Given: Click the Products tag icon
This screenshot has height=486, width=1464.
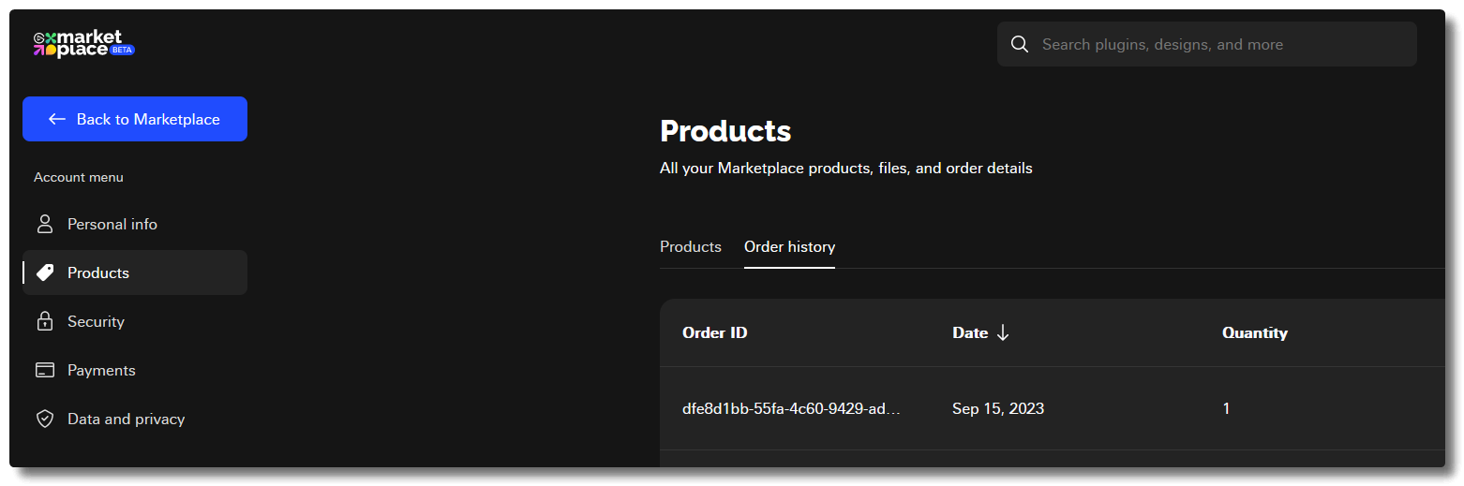Looking at the screenshot, I should click(45, 272).
